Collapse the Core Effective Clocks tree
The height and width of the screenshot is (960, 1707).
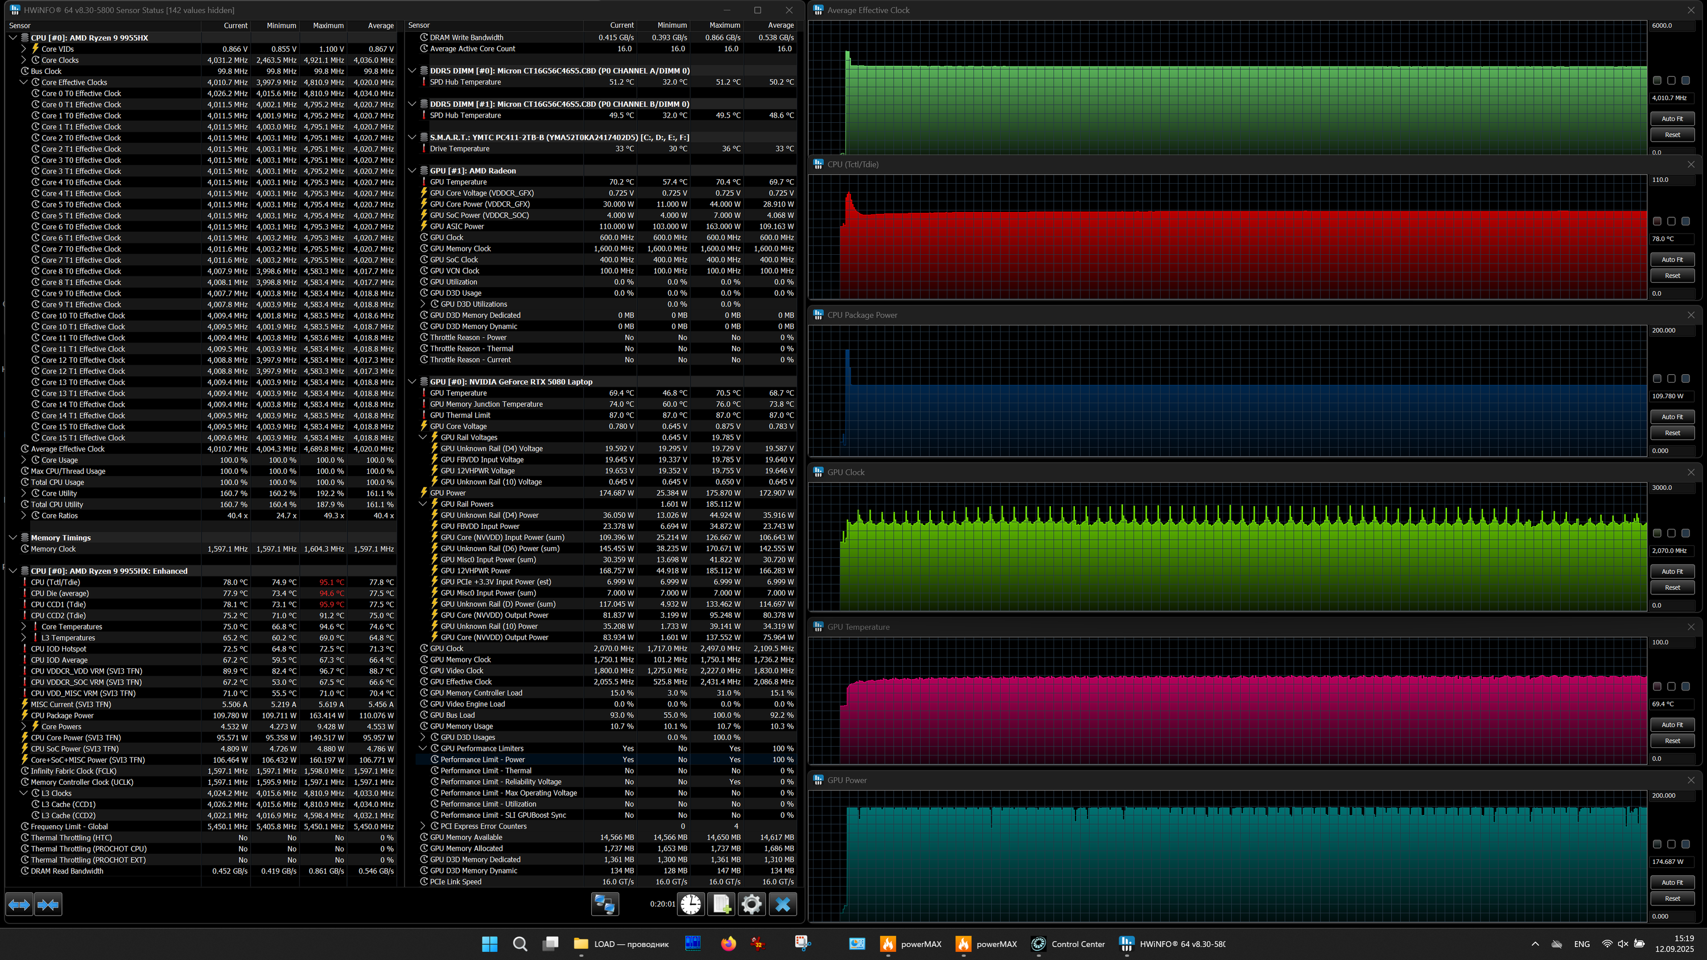coord(24,82)
